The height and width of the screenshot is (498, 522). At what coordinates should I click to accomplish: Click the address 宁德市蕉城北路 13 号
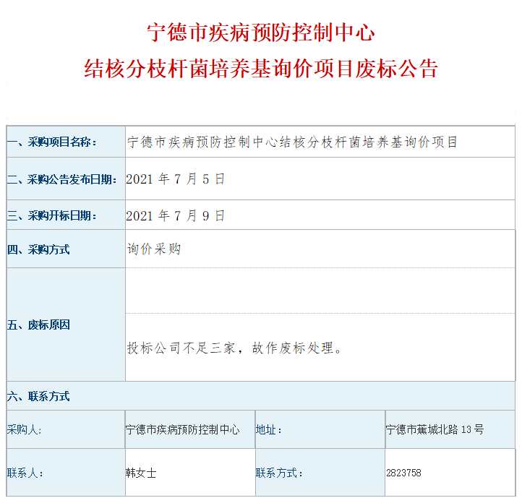click(x=435, y=429)
